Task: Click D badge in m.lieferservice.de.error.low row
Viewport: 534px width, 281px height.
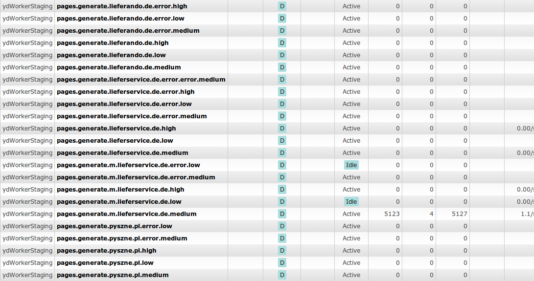Action: point(282,165)
